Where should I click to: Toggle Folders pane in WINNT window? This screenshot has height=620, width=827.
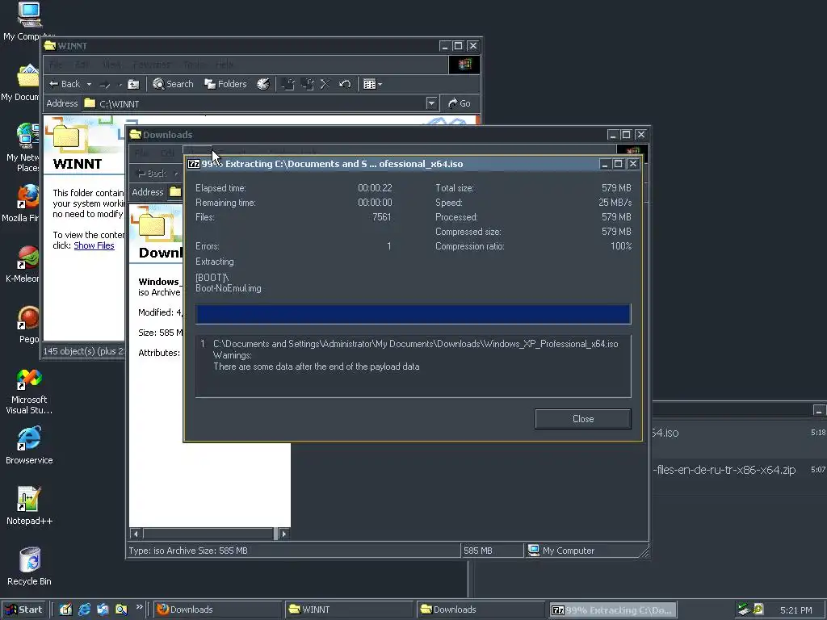[226, 84]
